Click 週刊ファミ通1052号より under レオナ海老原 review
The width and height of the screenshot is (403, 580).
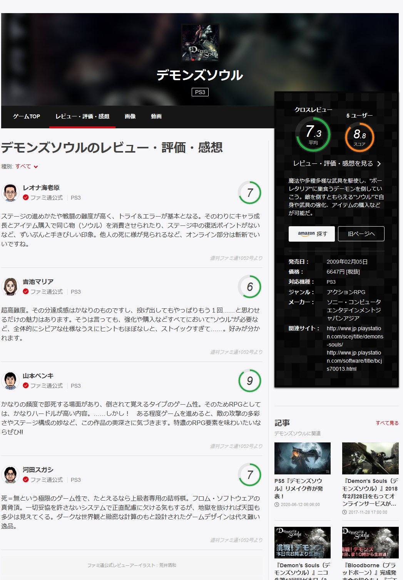coord(236,258)
